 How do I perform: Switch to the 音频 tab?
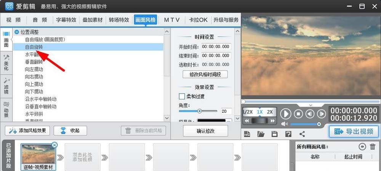pyautogui.click(x=40, y=20)
